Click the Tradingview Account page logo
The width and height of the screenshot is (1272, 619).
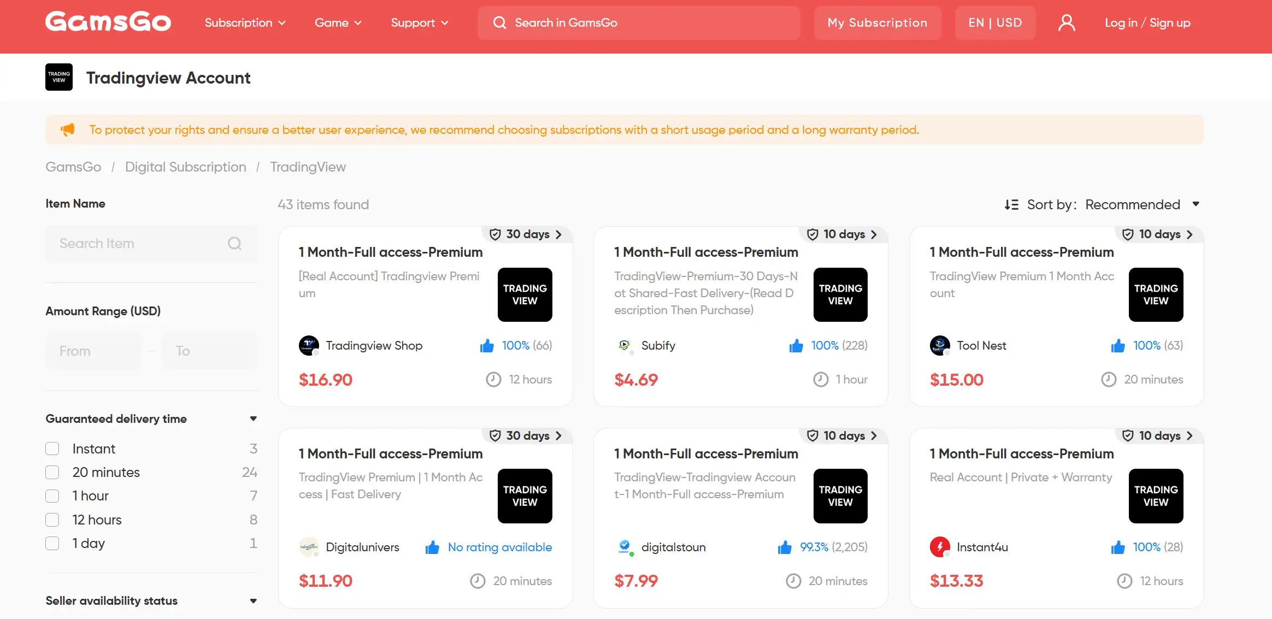click(x=59, y=77)
